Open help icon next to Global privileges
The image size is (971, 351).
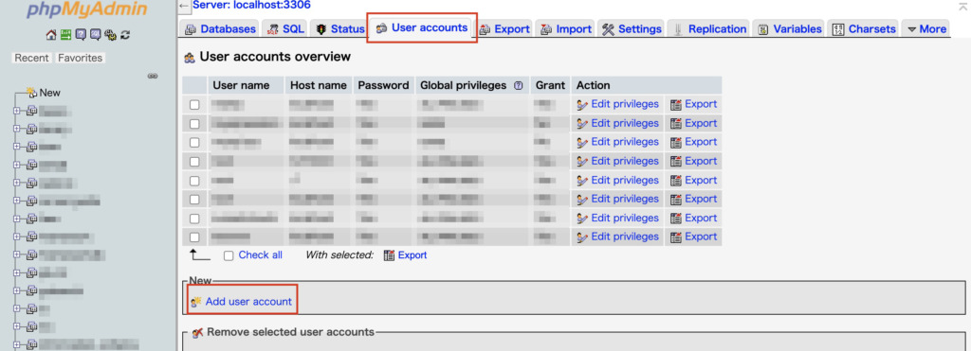[x=519, y=86]
